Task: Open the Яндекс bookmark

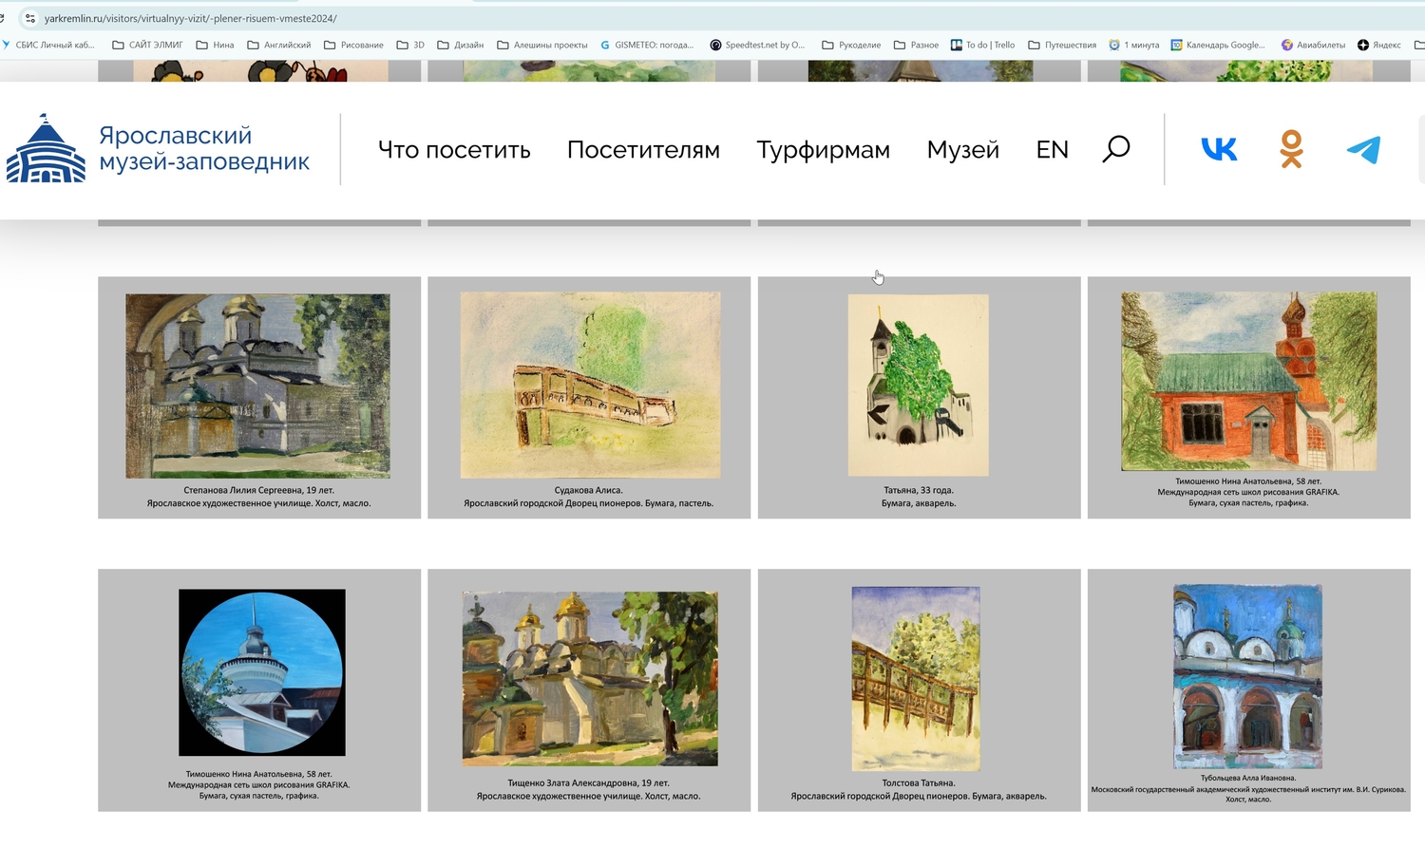Action: click(x=1379, y=45)
